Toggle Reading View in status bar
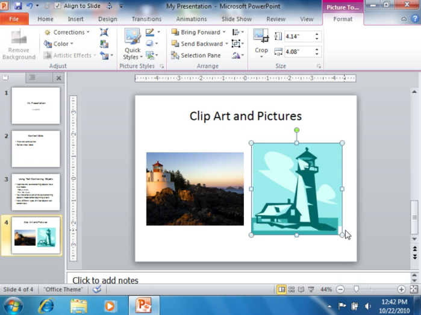This screenshot has height=315, width=421. pos(301,289)
